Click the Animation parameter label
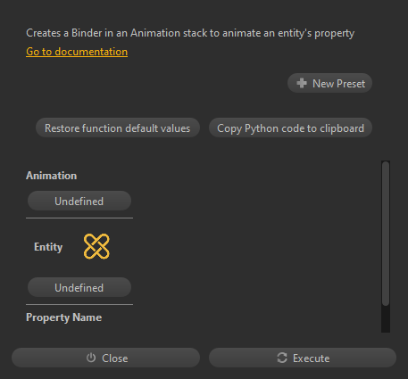408x379 pixels. point(52,176)
